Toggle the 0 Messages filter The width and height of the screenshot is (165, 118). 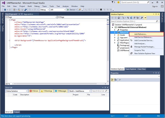[x=60, y=91]
